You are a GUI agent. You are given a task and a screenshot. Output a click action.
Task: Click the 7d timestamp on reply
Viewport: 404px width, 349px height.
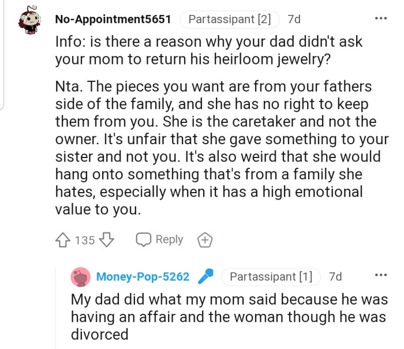pyautogui.click(x=335, y=277)
